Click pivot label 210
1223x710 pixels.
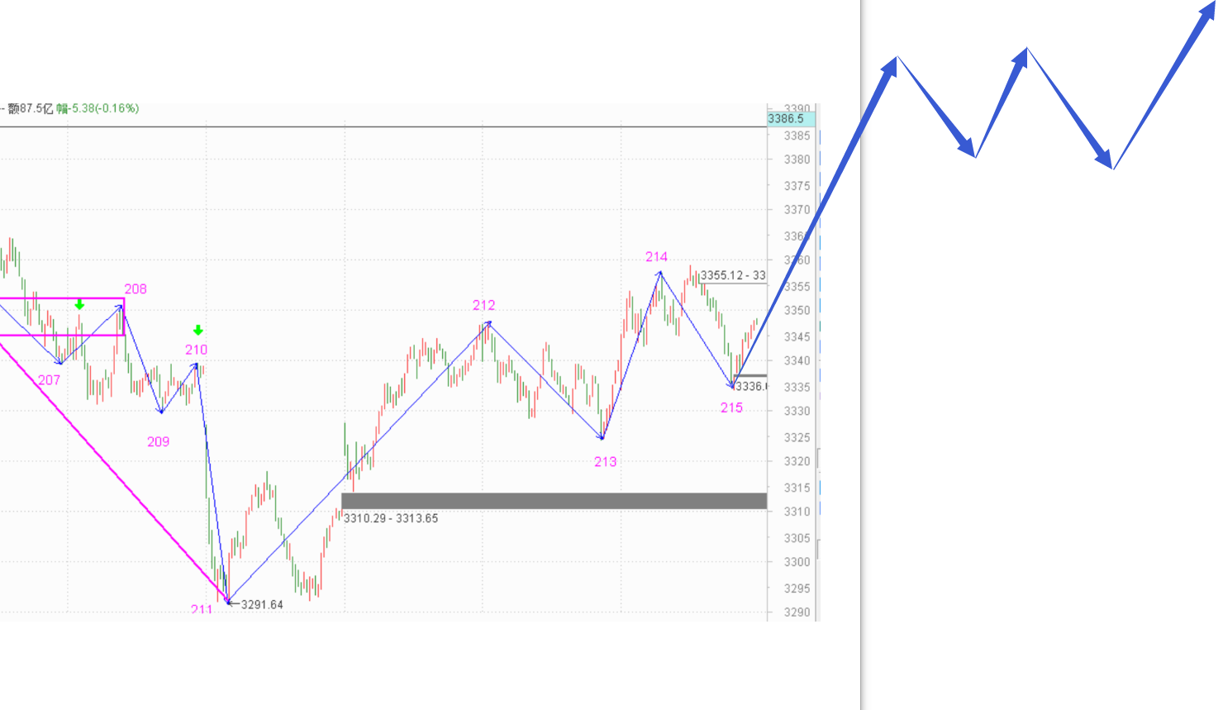(x=196, y=350)
